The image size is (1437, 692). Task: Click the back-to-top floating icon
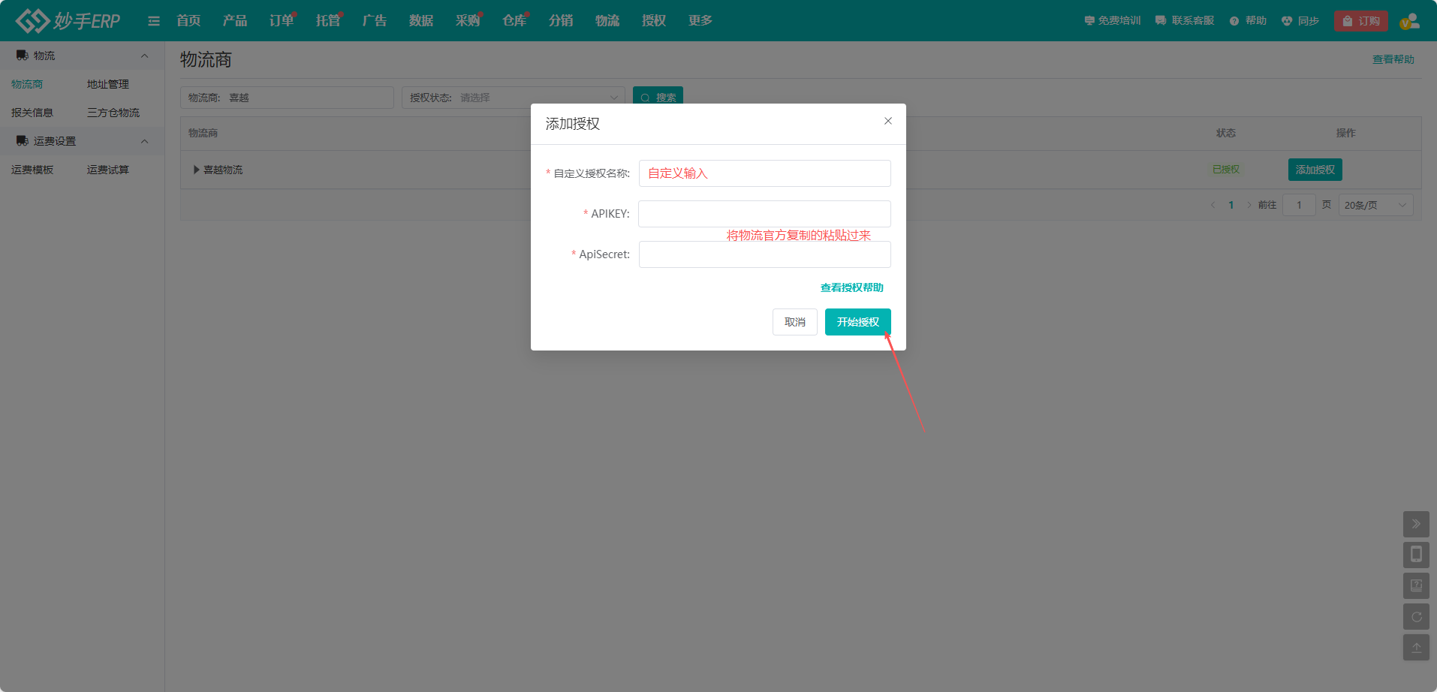pos(1416,648)
